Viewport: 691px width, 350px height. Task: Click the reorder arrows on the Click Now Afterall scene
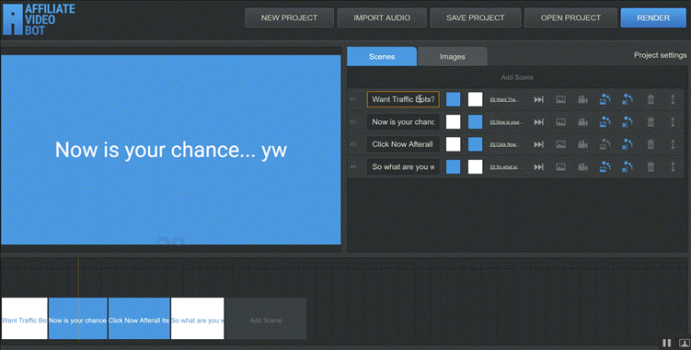click(673, 144)
